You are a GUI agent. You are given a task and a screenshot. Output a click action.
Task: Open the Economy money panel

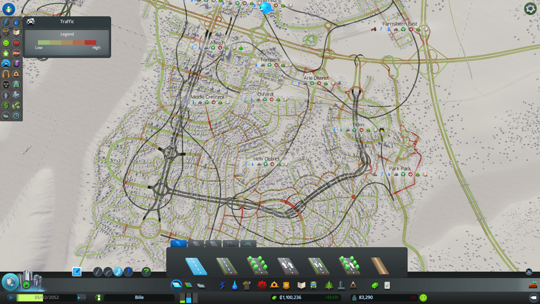point(374,285)
